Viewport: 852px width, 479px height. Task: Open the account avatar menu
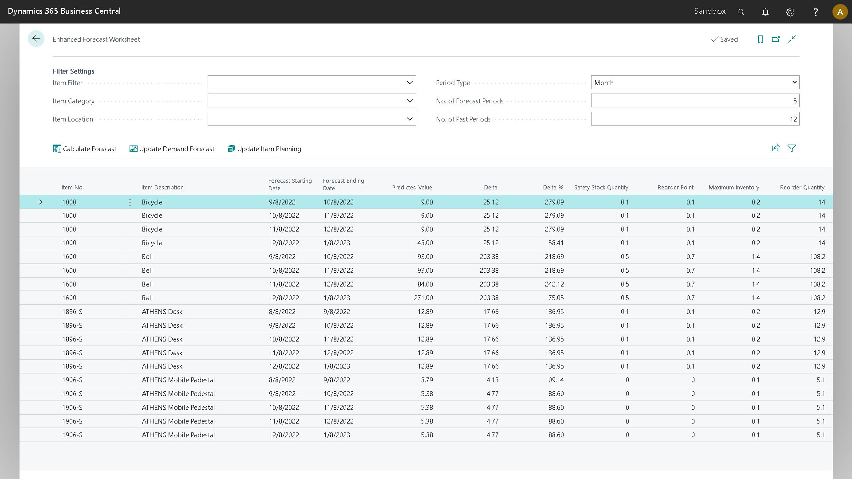[840, 12]
